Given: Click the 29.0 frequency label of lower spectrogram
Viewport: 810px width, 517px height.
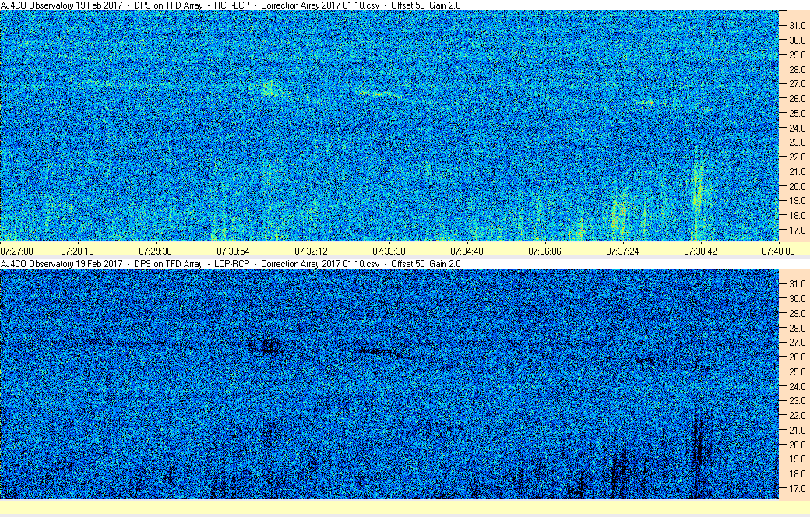Looking at the screenshot, I should coord(797,314).
